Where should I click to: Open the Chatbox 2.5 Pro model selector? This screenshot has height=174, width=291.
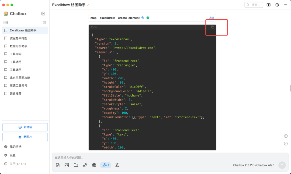click(254, 165)
